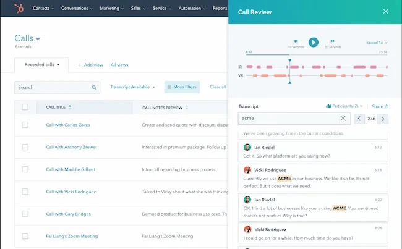402x249 pixels.
Task: Click the "2/6" match counter
Action: coord(371,119)
